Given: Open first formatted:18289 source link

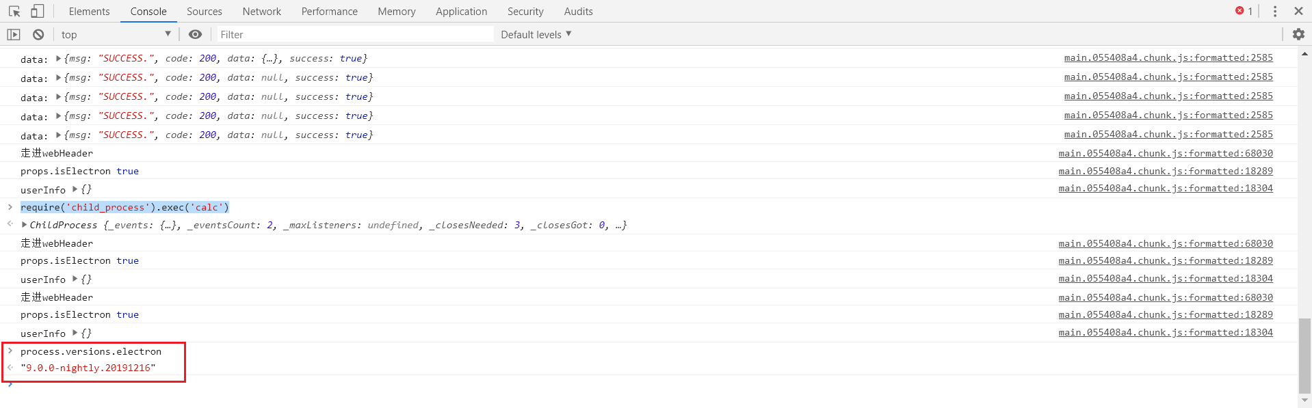Looking at the screenshot, I should (1166, 171).
